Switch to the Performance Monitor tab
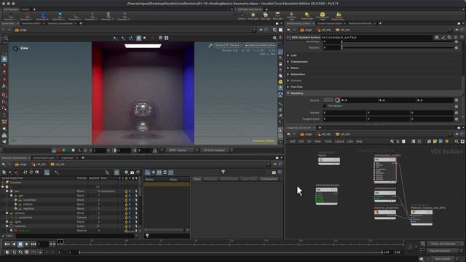Image resolution: width=466 pixels, height=262 pixels. click(x=360, y=23)
